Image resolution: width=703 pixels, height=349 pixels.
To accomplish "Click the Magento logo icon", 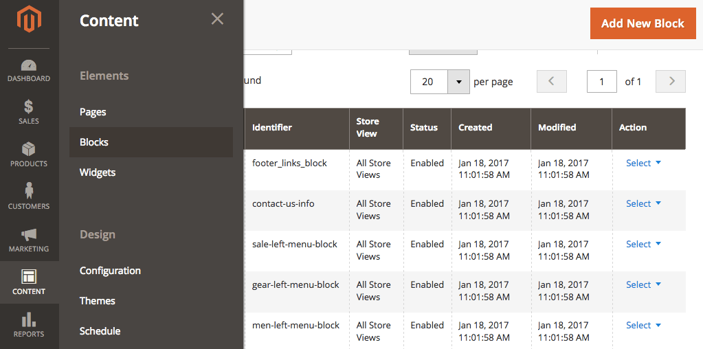I will tap(29, 19).
